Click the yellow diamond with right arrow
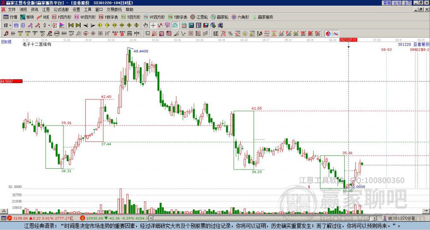 click(107, 25)
